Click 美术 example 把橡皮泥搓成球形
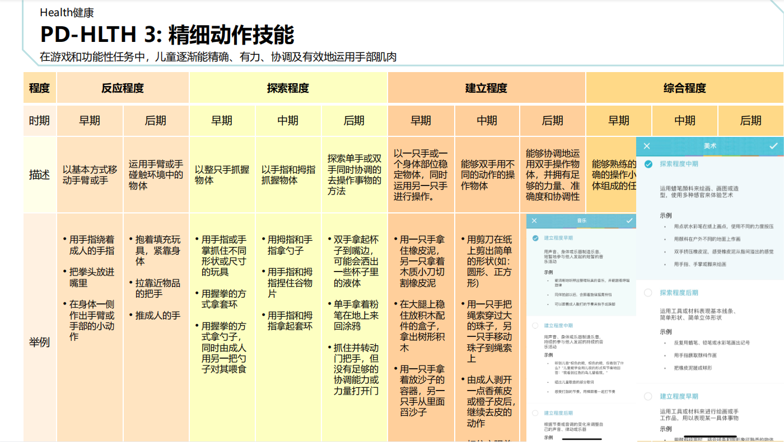The image size is (784, 442). [693, 368]
